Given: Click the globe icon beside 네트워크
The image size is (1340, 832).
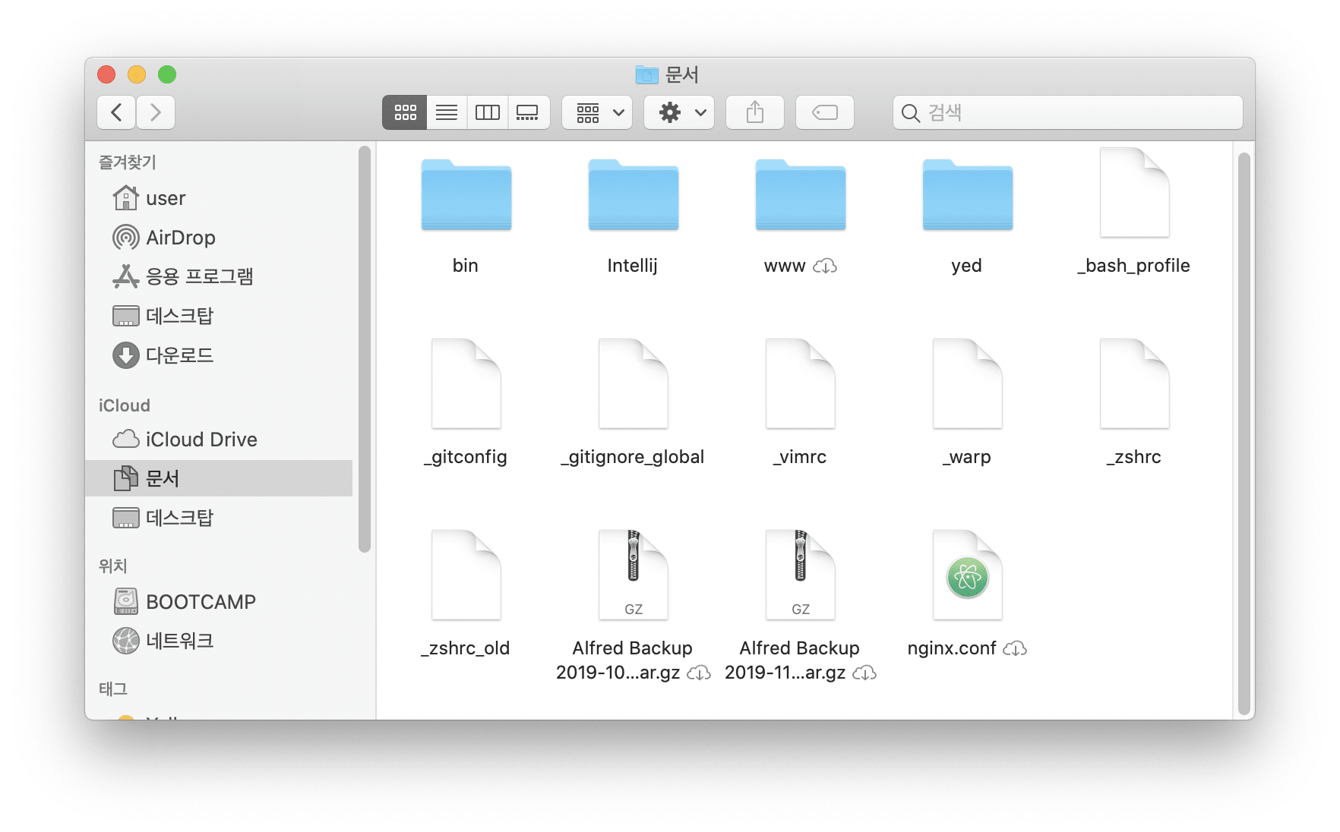Looking at the screenshot, I should pyautogui.click(x=125, y=641).
